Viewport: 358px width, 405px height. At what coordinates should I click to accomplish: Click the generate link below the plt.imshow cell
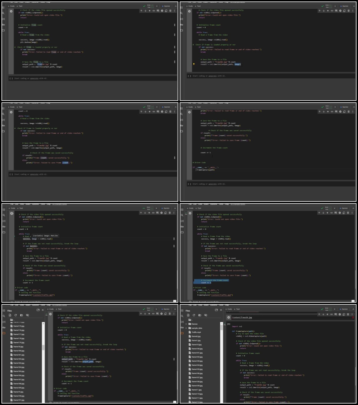coord(34,78)
